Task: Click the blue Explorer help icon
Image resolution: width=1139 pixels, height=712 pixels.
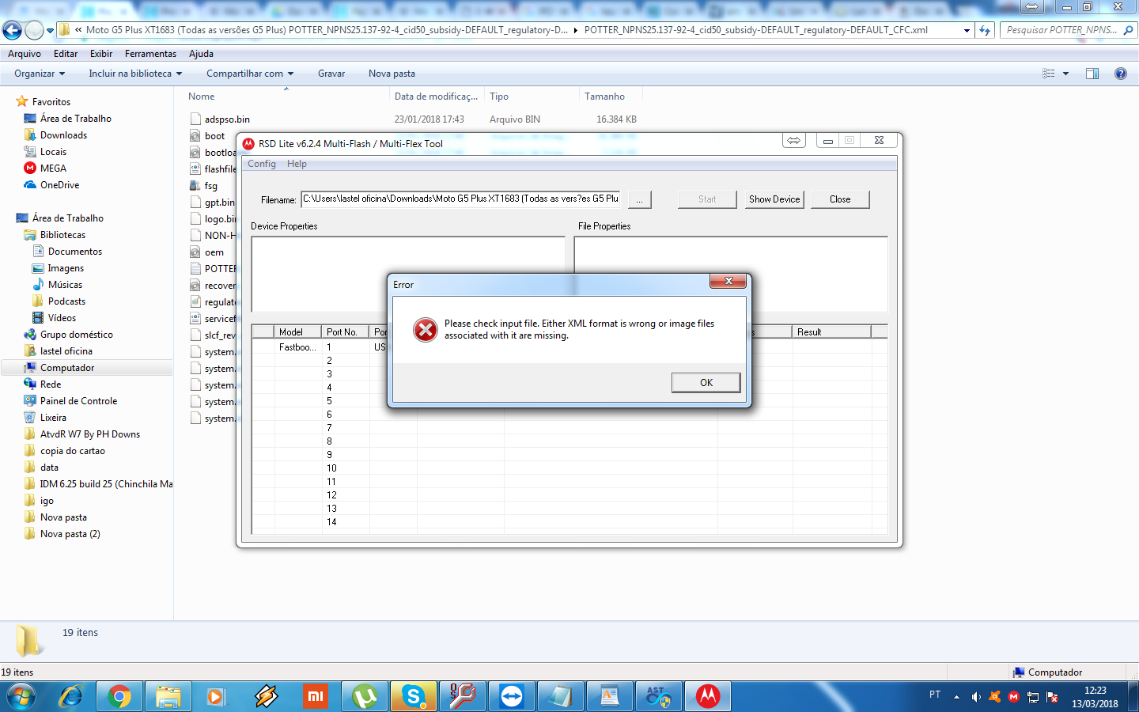Action: 1120,74
